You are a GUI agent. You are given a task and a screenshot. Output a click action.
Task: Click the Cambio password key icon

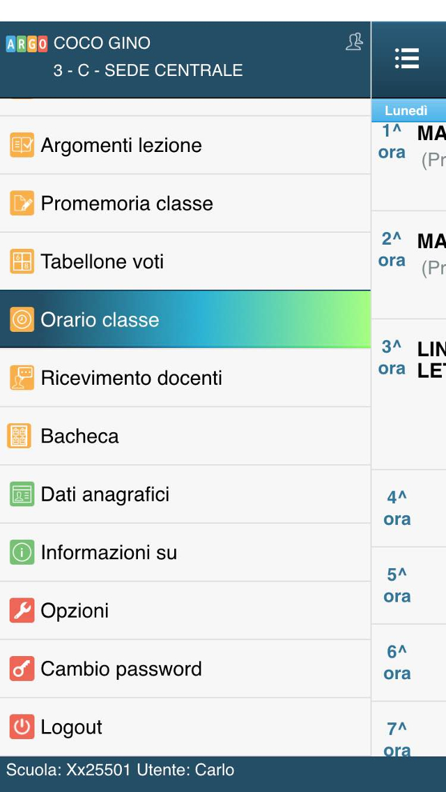pyautogui.click(x=22, y=669)
